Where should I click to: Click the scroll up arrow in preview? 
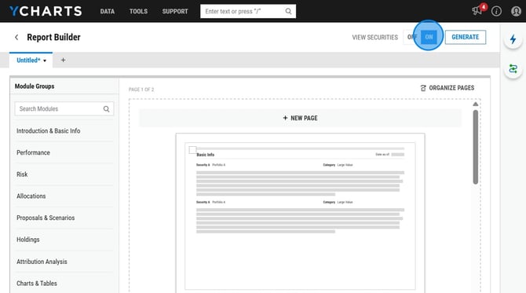[x=475, y=104]
